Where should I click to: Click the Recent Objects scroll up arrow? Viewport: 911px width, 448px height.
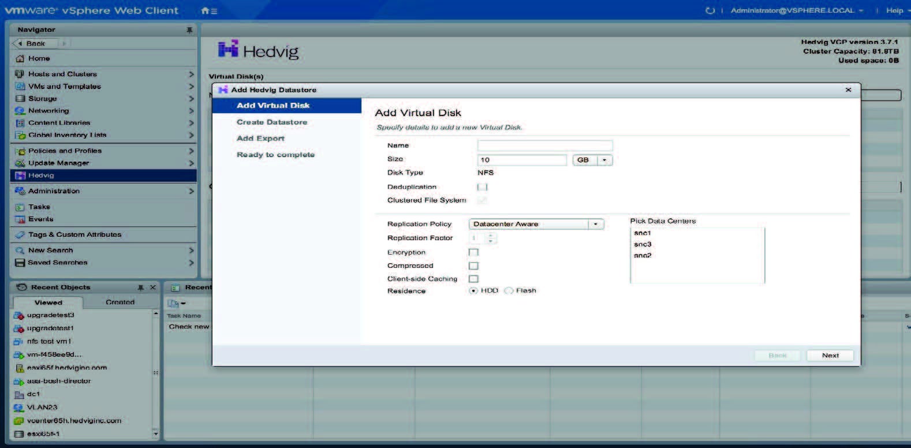tap(155, 313)
